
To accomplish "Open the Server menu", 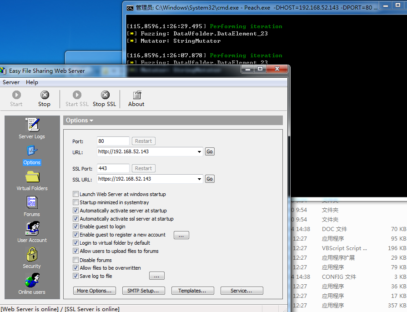I will coord(11,82).
